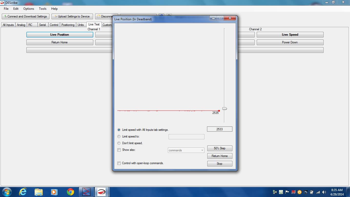Enable the 'Show also:' checkbox
Screen dimensions: 350x197
pos(119,150)
